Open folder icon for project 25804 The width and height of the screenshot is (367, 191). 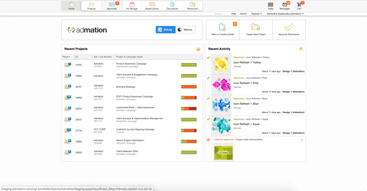(68, 108)
